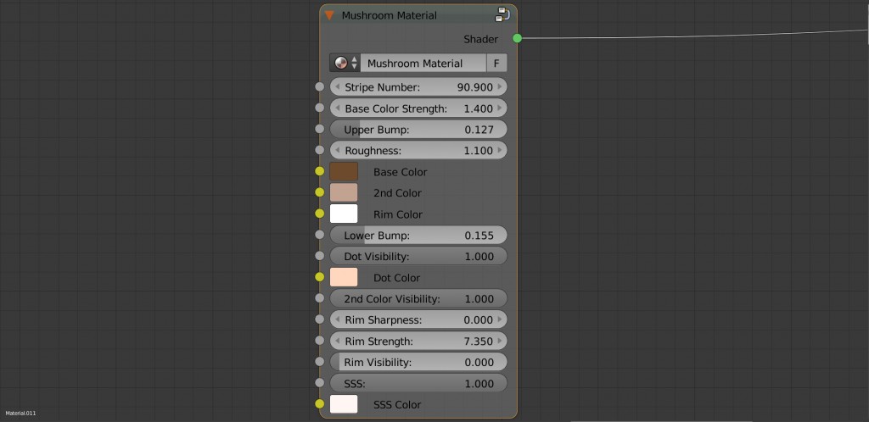This screenshot has height=422, width=869.
Task: Increase Base Color Strength with right arrow
Action: point(500,108)
